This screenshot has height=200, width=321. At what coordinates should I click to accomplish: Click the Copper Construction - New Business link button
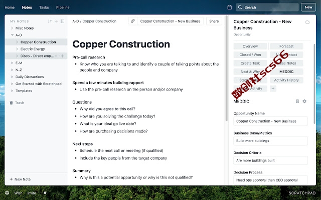click(170, 21)
